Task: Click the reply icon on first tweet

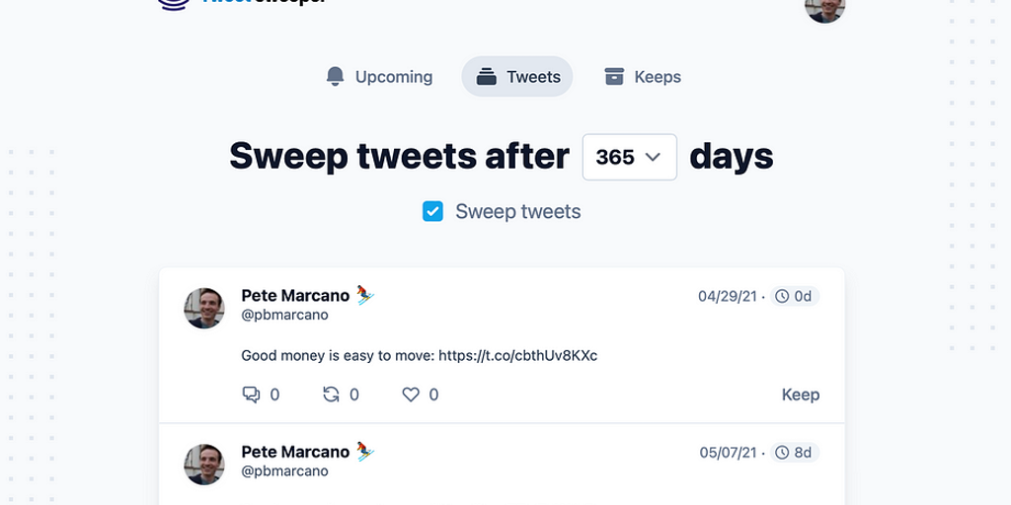Action: click(251, 395)
